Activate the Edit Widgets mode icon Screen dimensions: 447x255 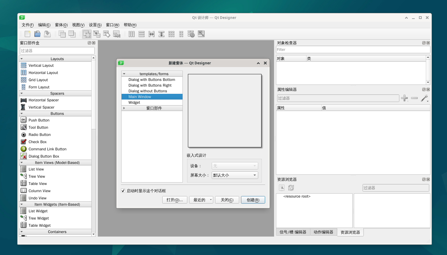[x=87, y=34]
